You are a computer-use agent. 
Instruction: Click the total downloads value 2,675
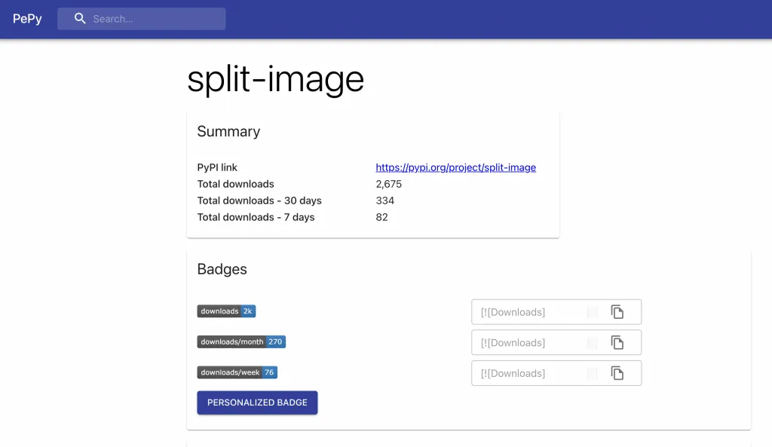(x=388, y=184)
